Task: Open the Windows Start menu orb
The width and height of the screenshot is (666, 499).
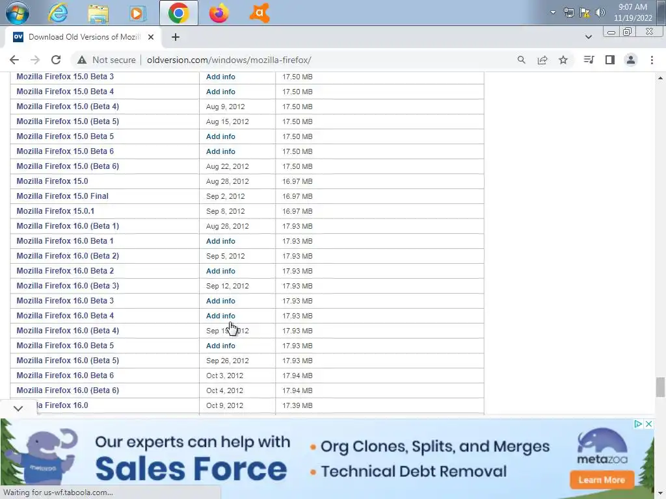Action: [x=17, y=13]
